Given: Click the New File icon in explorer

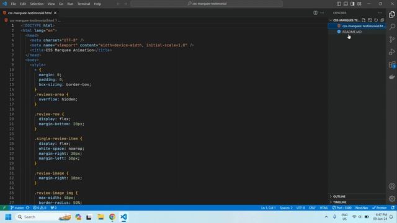Looking at the screenshot, I should coord(364,20).
